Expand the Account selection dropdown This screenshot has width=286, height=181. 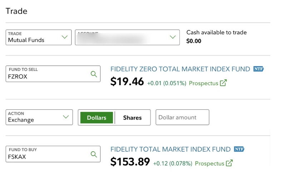tap(127, 37)
